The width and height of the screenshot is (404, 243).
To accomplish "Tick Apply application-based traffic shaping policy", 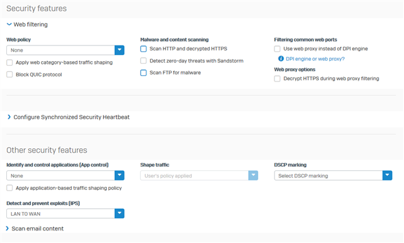I will [9, 188].
